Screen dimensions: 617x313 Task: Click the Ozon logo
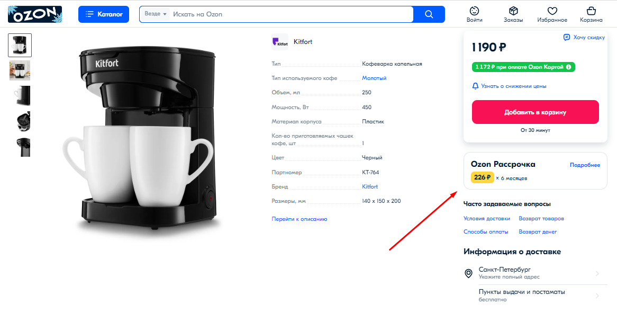pos(34,14)
